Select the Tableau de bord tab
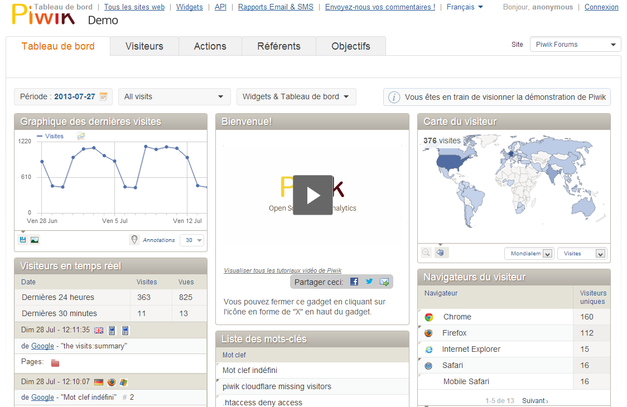This screenshot has height=407, width=627. 58,46
